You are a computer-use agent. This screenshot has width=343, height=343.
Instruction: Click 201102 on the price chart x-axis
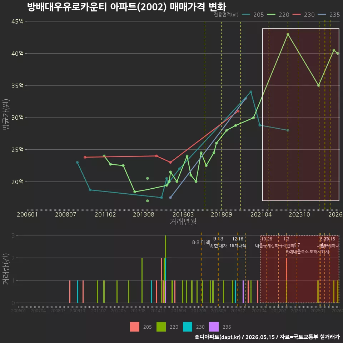coord(105,214)
